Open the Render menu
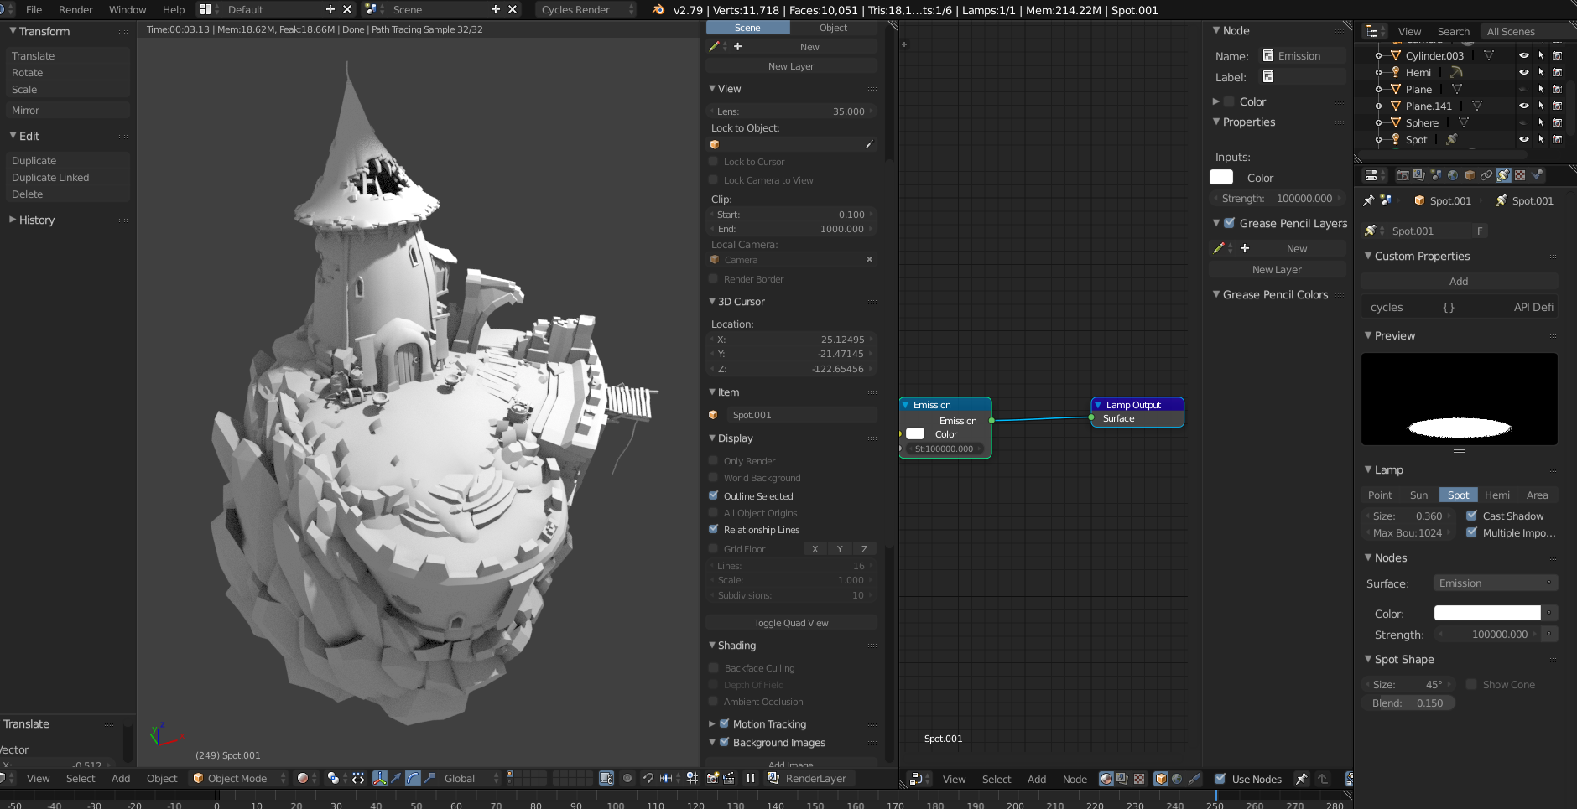Screen dimensions: 1577x809 pos(75,10)
